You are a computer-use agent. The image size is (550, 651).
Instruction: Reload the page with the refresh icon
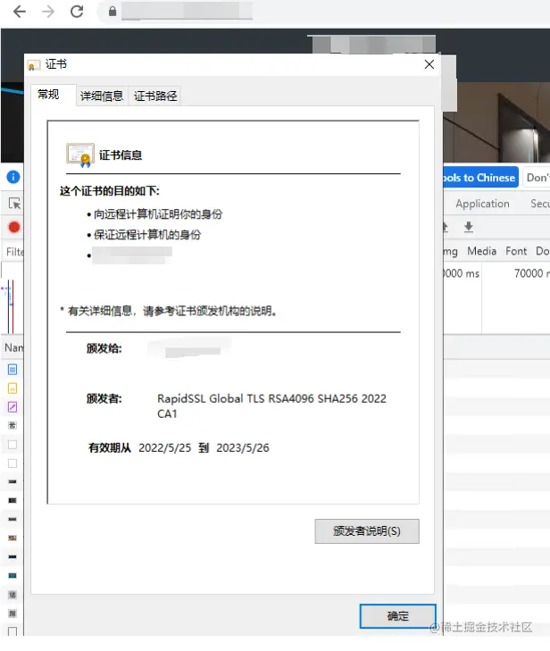77,12
